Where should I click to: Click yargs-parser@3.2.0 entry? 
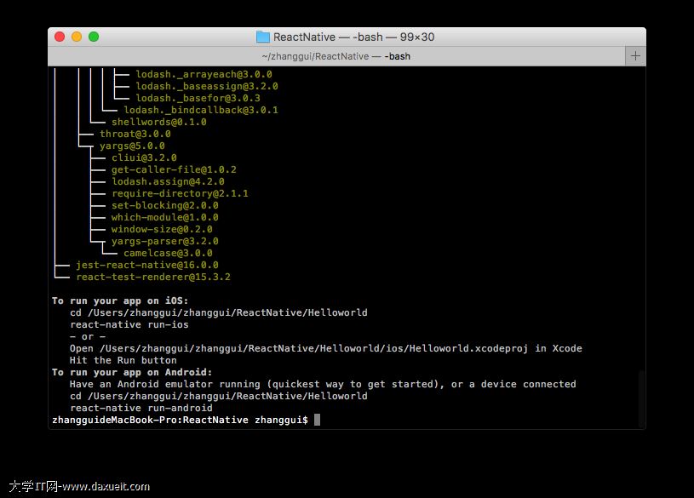click(164, 242)
